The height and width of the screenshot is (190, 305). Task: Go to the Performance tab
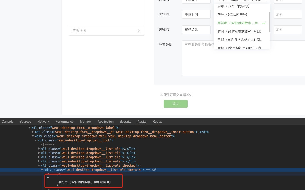pos(64,121)
